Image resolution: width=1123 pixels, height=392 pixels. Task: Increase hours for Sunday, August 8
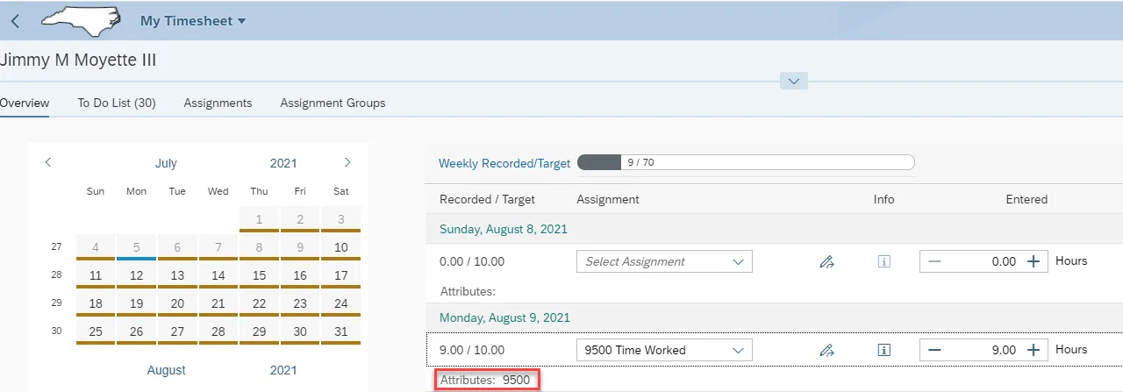click(x=1034, y=261)
